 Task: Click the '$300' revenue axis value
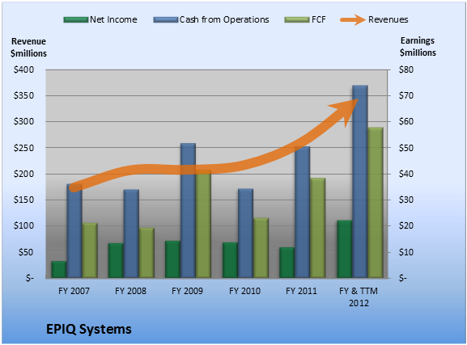23,121
